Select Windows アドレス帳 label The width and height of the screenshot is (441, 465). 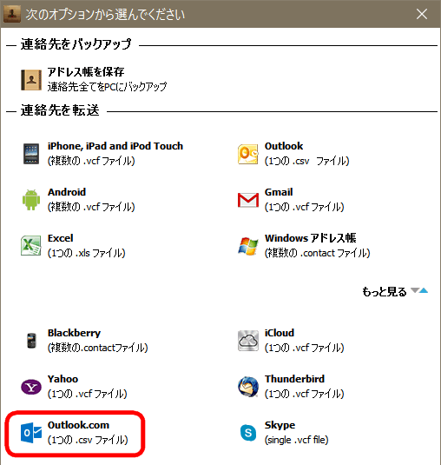click(x=311, y=238)
